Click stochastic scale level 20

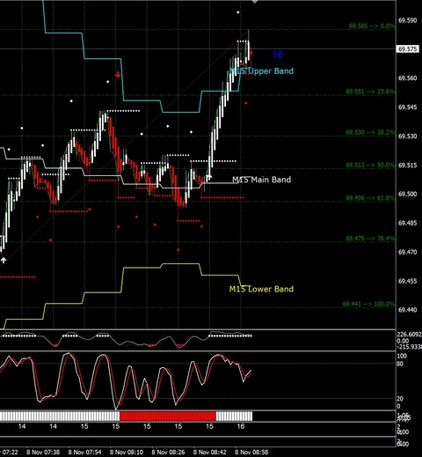coord(400,399)
